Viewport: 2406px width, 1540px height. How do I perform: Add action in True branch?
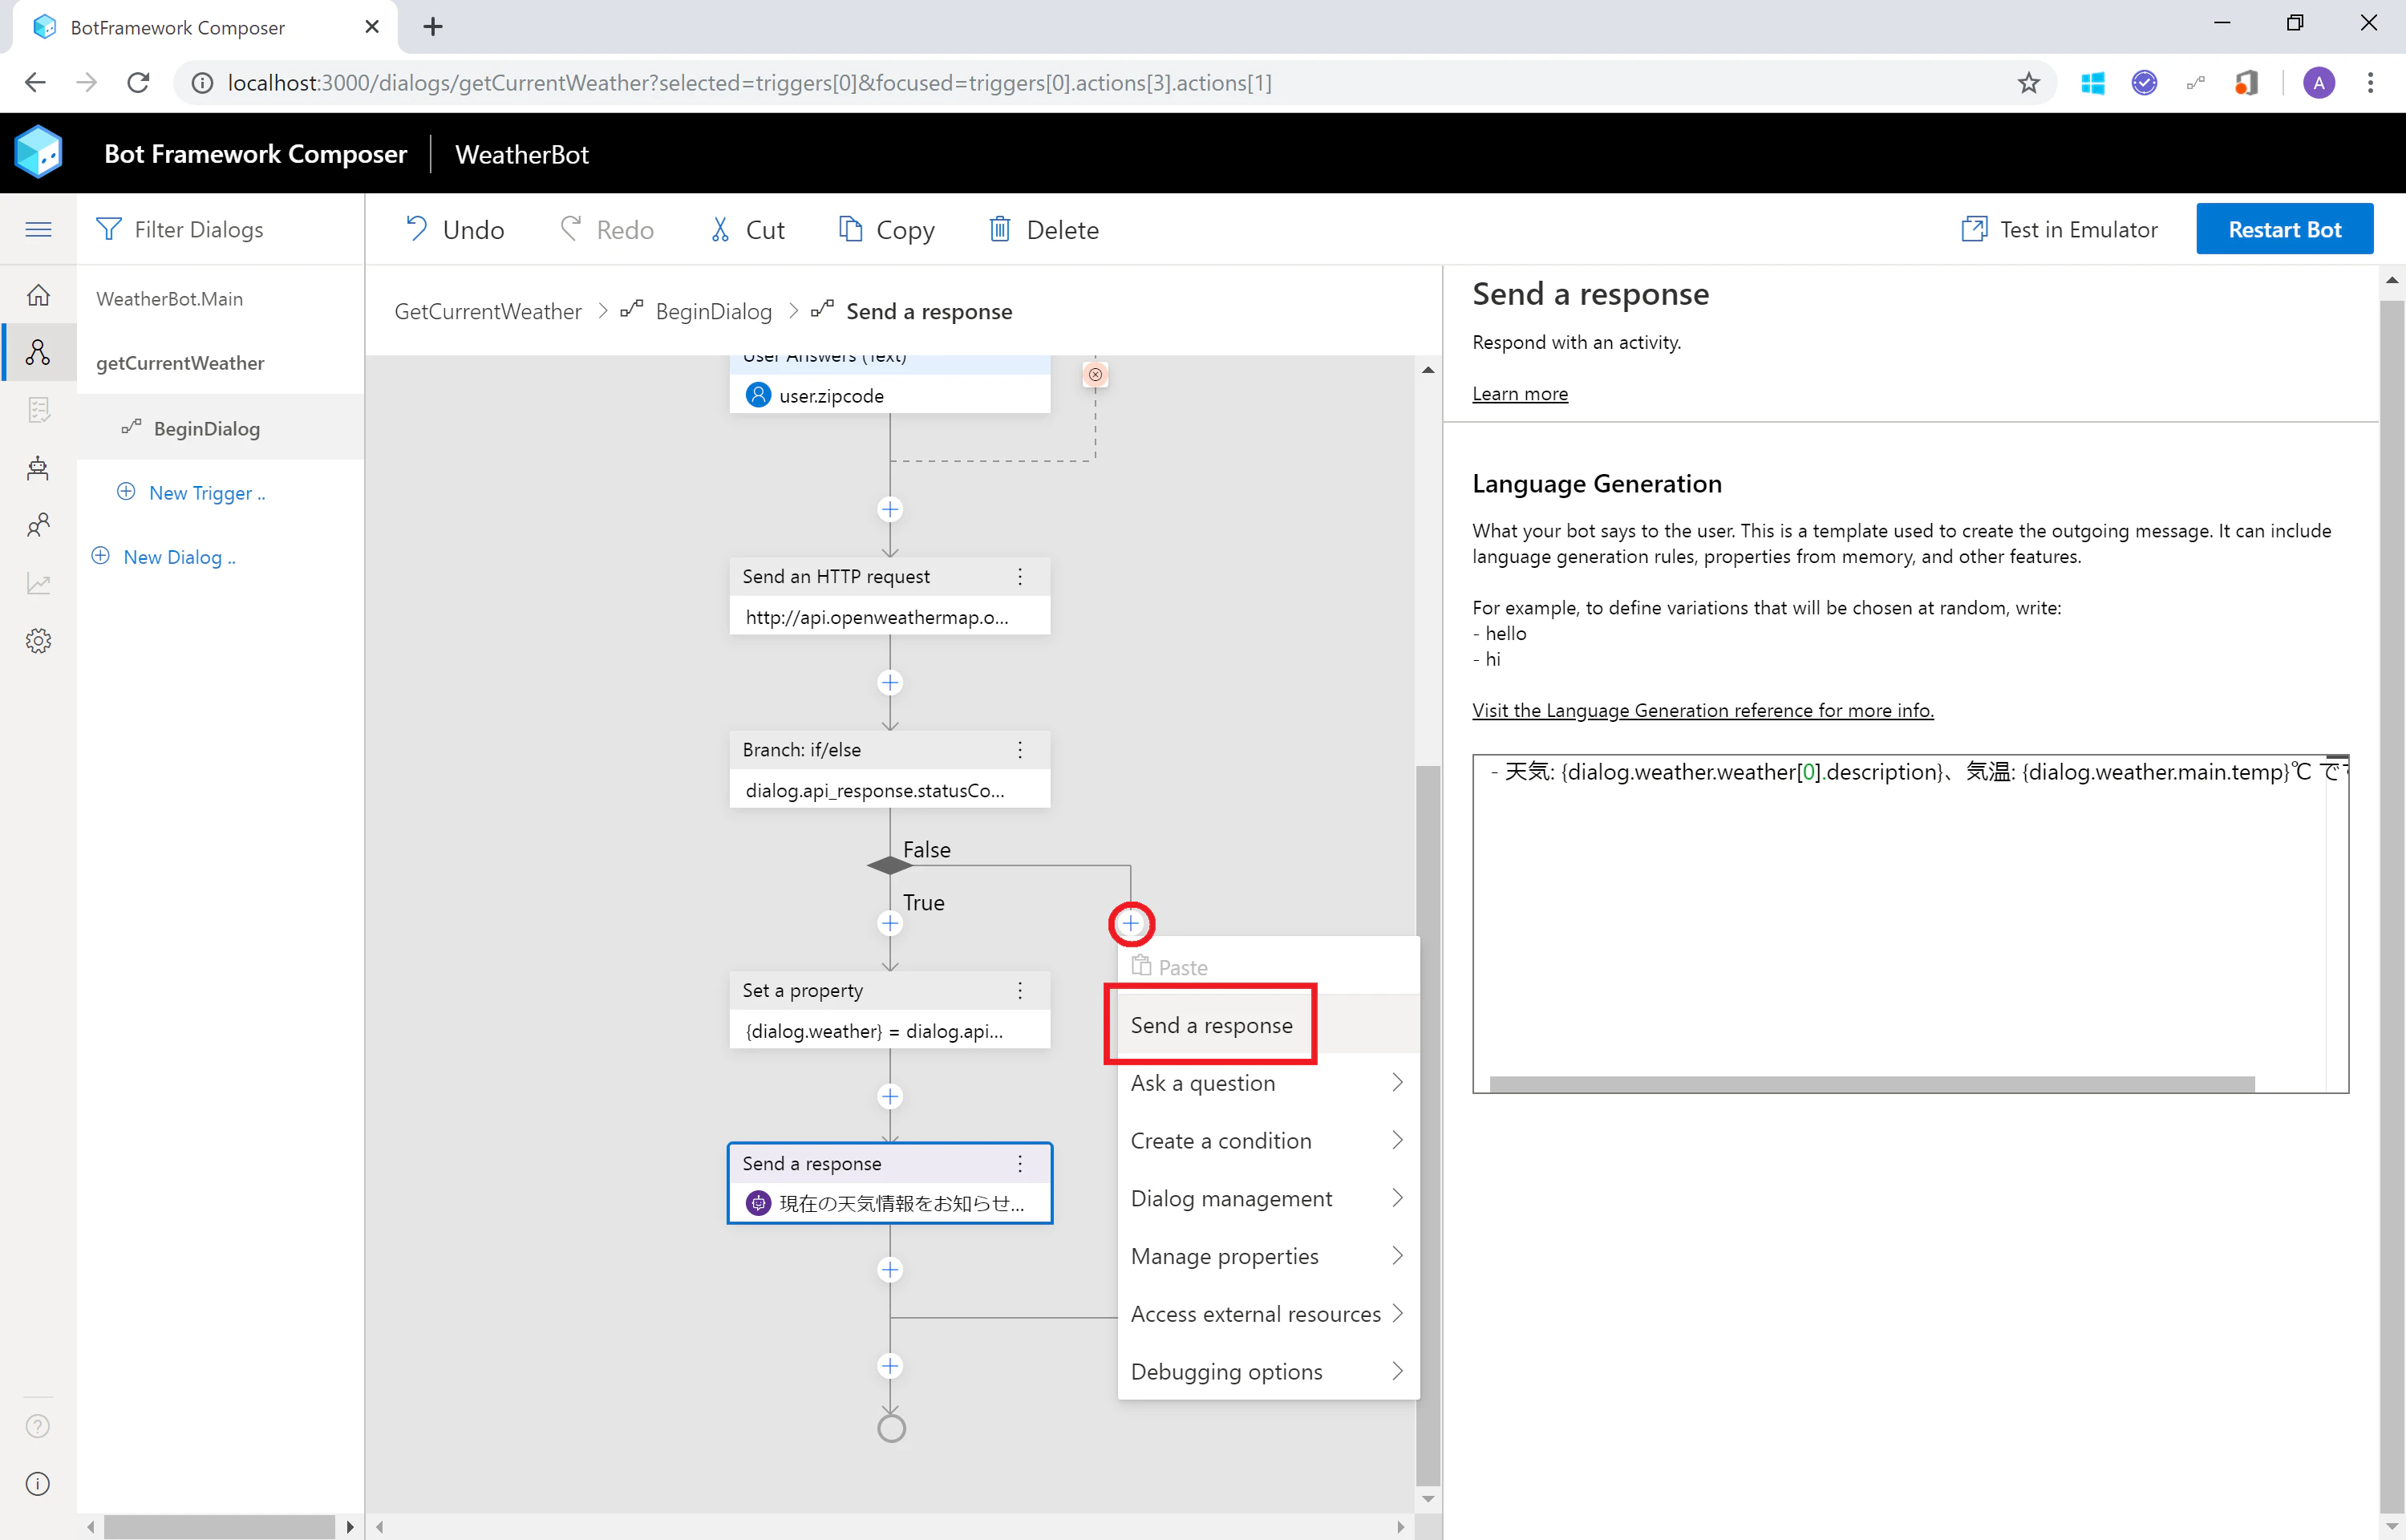point(889,923)
